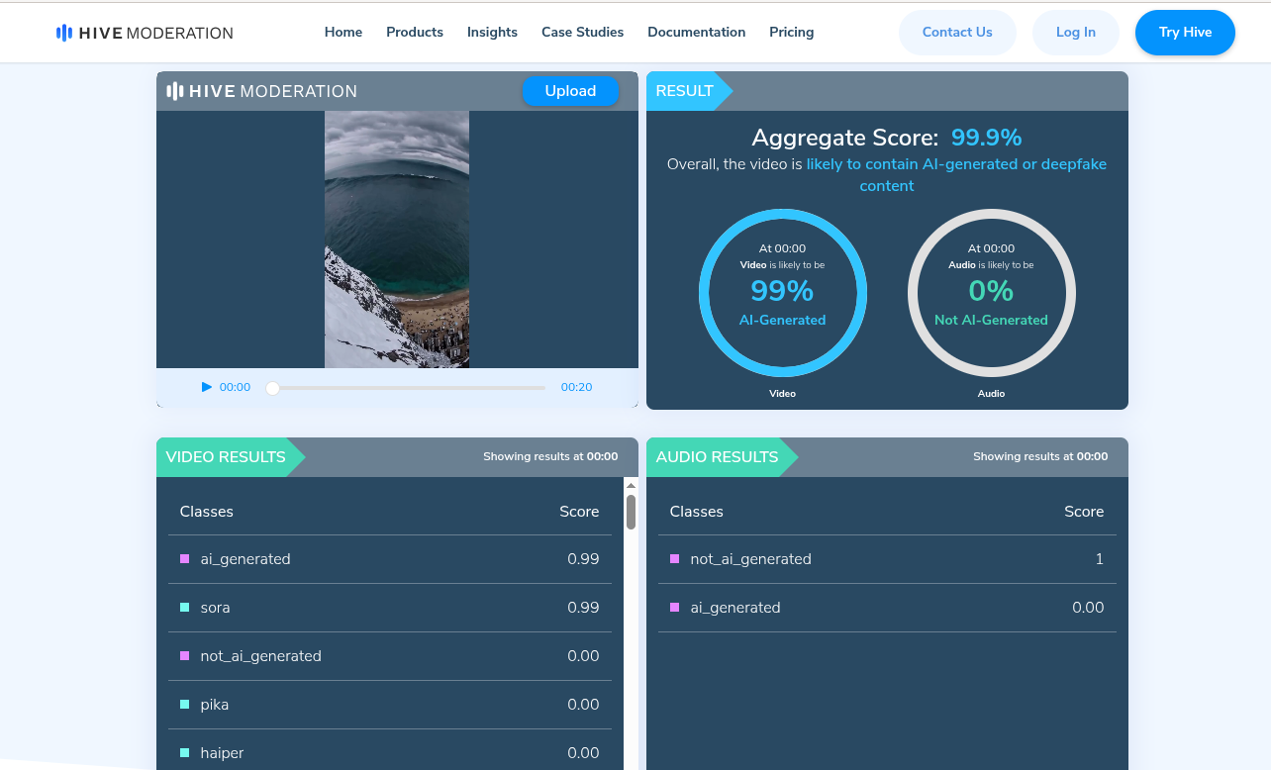This screenshot has width=1271, height=770.
Task: Click the Upload button
Action: pyautogui.click(x=570, y=91)
